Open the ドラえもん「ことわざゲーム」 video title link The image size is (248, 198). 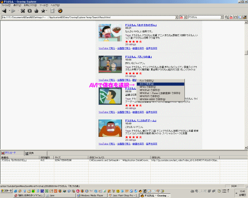141,121
